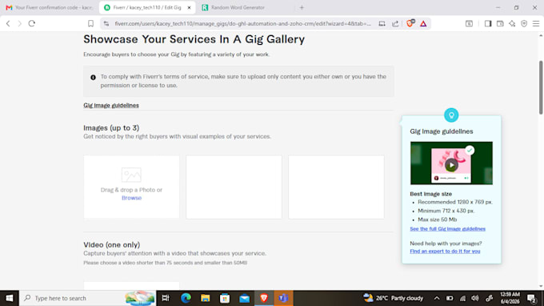This screenshot has height=306, width=544.
Task: Open See the full Gig image guidelines
Action: (x=447, y=229)
